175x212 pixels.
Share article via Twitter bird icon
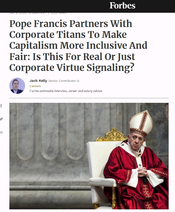[1, 119]
